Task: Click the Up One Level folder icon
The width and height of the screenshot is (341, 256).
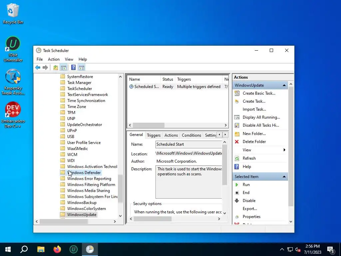Action: click(x=56, y=67)
